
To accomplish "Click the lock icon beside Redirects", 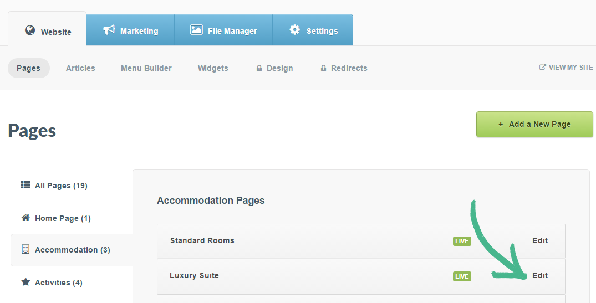I will click(x=323, y=68).
